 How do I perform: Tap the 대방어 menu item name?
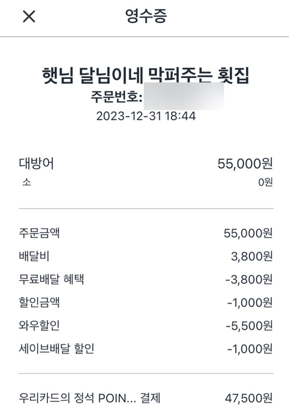tap(36, 164)
